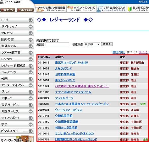The image size is (149, 142).
Task: Click the arrow icon beside プレゼント
Action: click(30, 33)
